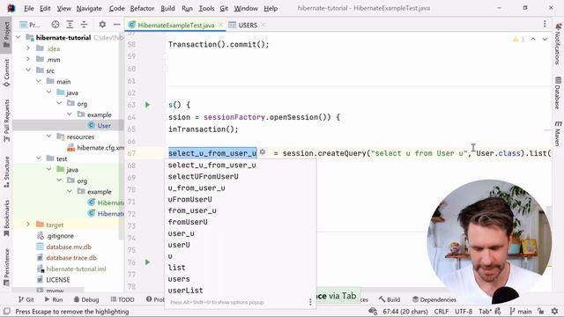Open the Project tool window stripe
Image resolution: width=564 pixels, height=317 pixels.
[6, 35]
